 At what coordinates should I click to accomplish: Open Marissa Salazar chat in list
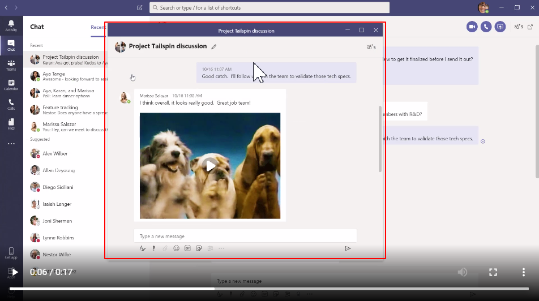pos(66,127)
